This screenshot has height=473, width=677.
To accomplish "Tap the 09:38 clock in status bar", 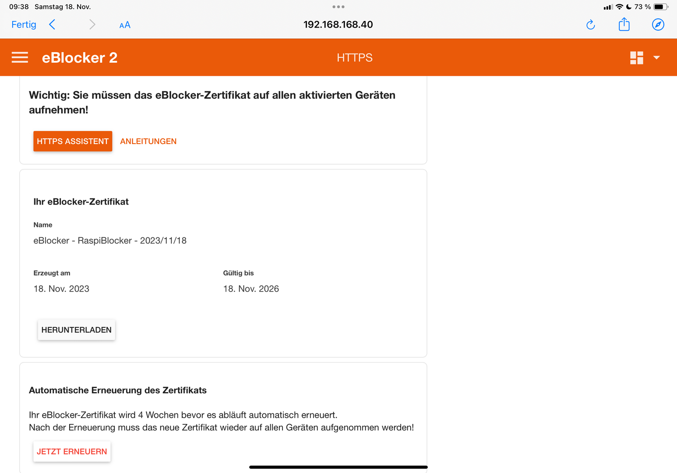I will pos(19,7).
